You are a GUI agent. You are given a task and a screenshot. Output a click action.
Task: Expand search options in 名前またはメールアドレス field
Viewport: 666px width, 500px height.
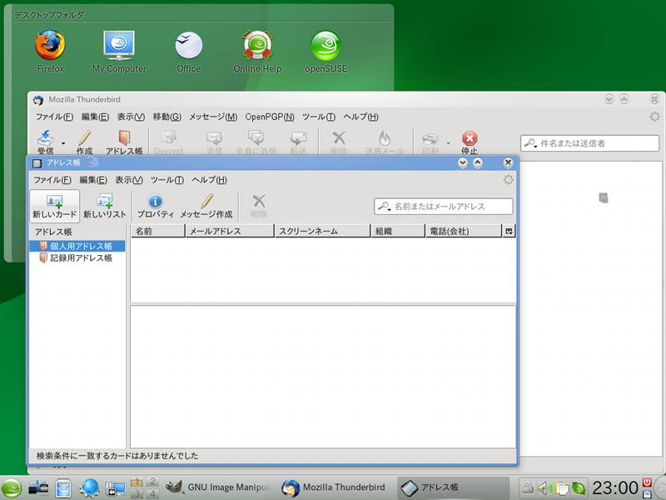click(x=385, y=206)
